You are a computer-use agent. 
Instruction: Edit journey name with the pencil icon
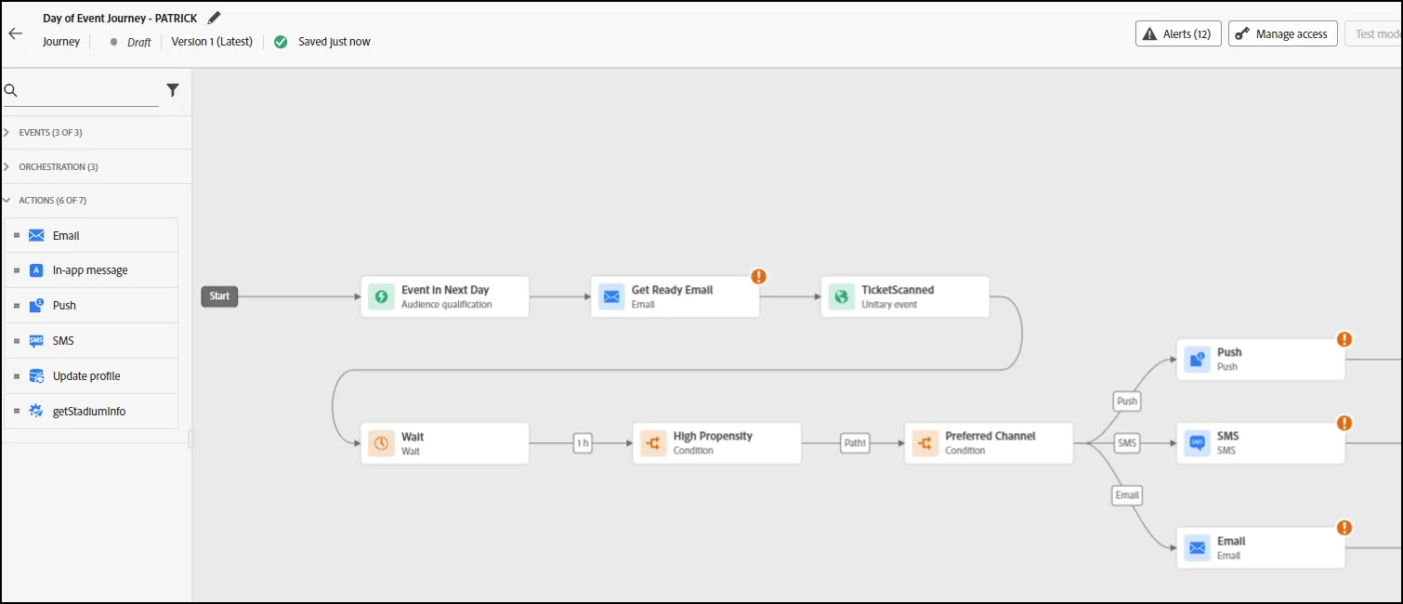(x=215, y=18)
